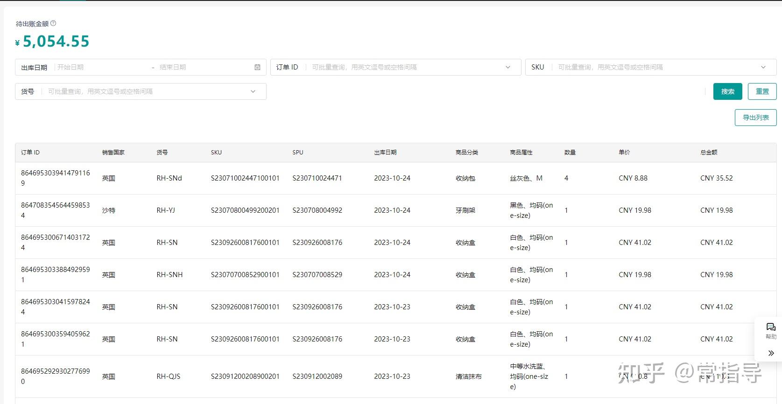Click the SPU column header
Viewport: 782px width, 404px height.
click(298, 153)
